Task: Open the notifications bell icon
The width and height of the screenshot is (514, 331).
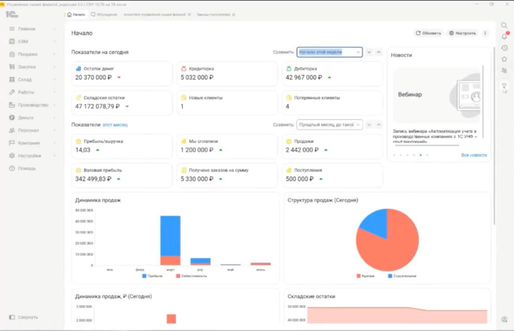Action: point(504,37)
